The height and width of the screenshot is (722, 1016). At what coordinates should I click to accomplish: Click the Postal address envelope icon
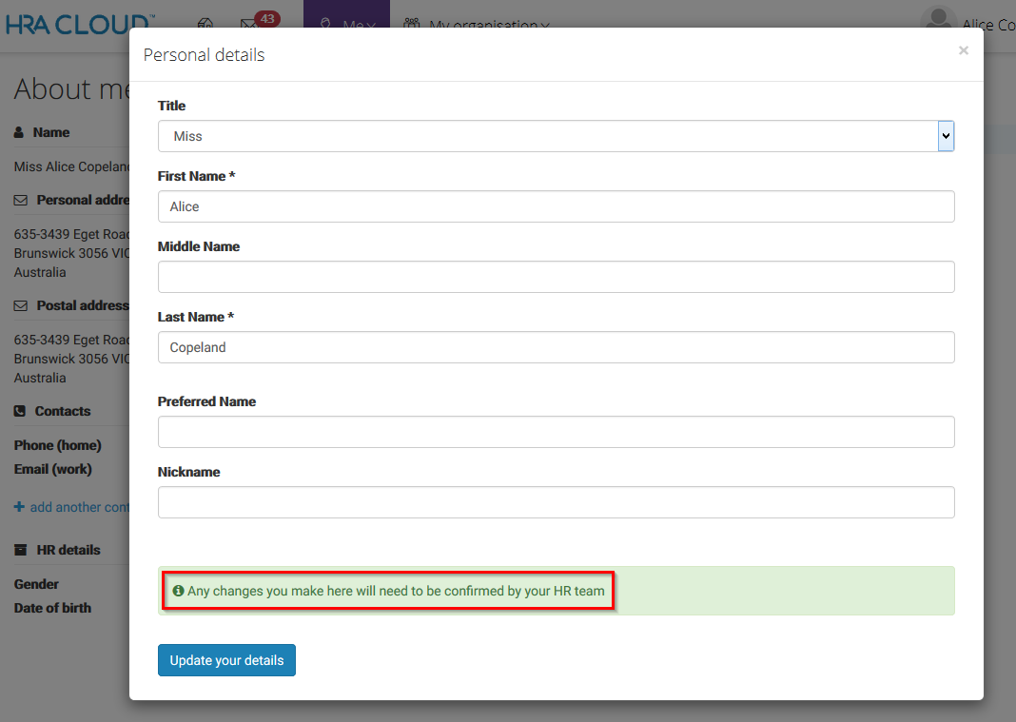coord(21,305)
